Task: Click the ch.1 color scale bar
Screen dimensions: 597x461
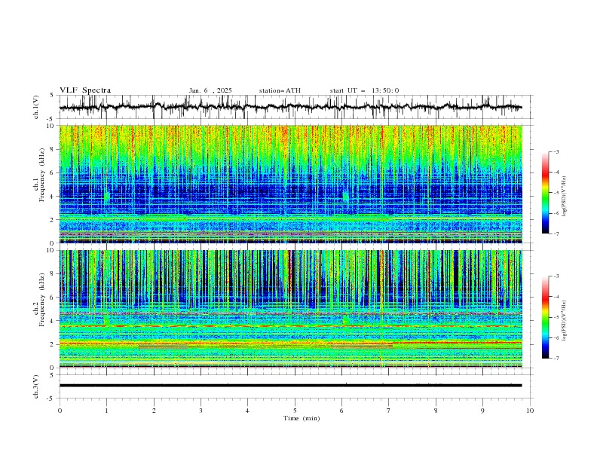Action: tap(545, 192)
